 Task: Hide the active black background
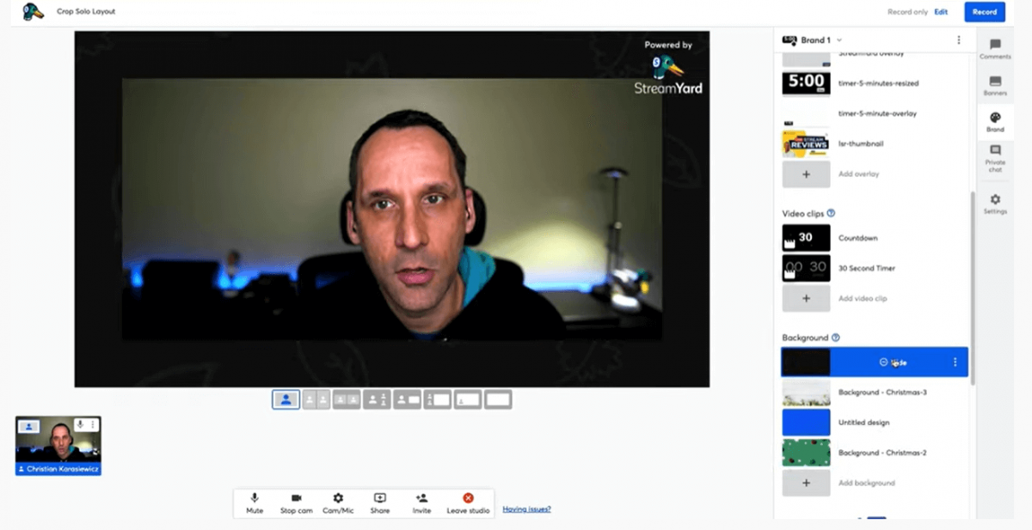(894, 362)
